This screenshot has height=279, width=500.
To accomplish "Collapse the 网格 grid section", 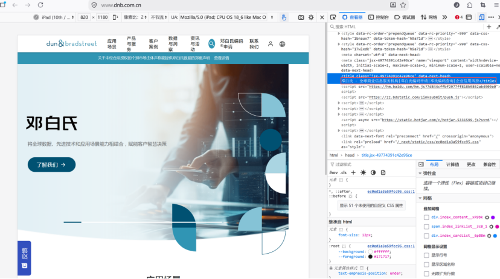I will [420, 198].
